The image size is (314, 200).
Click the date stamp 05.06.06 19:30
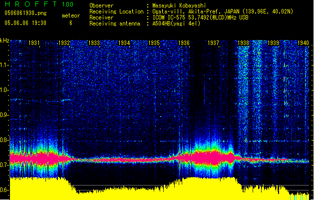click(25, 23)
